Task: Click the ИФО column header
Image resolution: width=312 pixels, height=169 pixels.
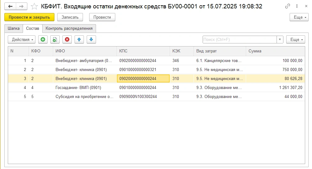Action: coord(85,51)
